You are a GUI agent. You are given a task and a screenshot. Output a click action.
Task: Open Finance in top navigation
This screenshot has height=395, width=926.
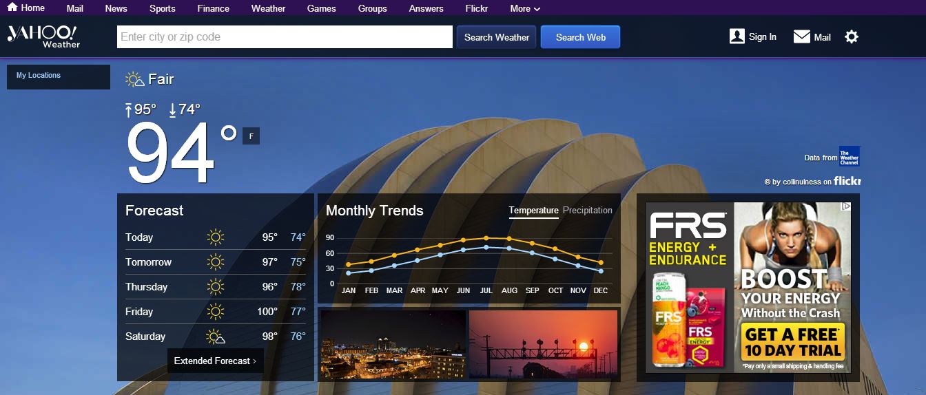point(214,8)
